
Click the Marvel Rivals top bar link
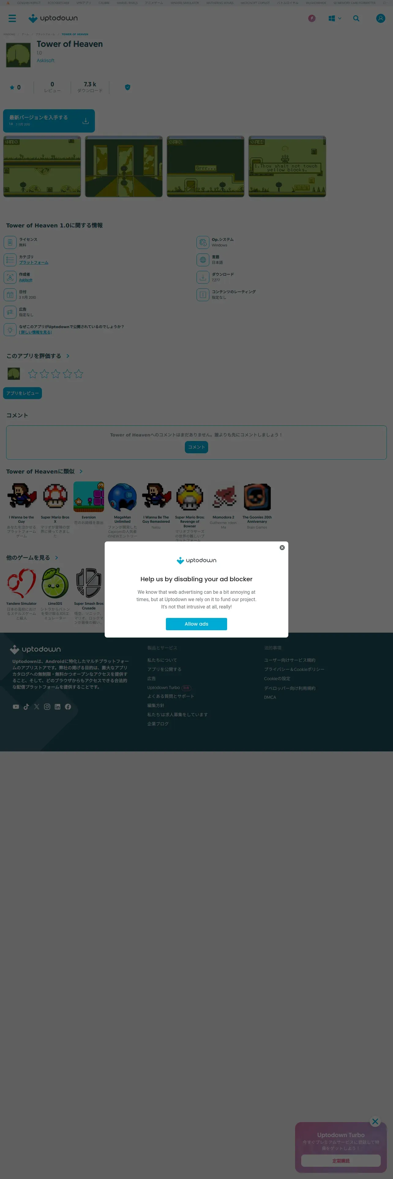[127, 3]
